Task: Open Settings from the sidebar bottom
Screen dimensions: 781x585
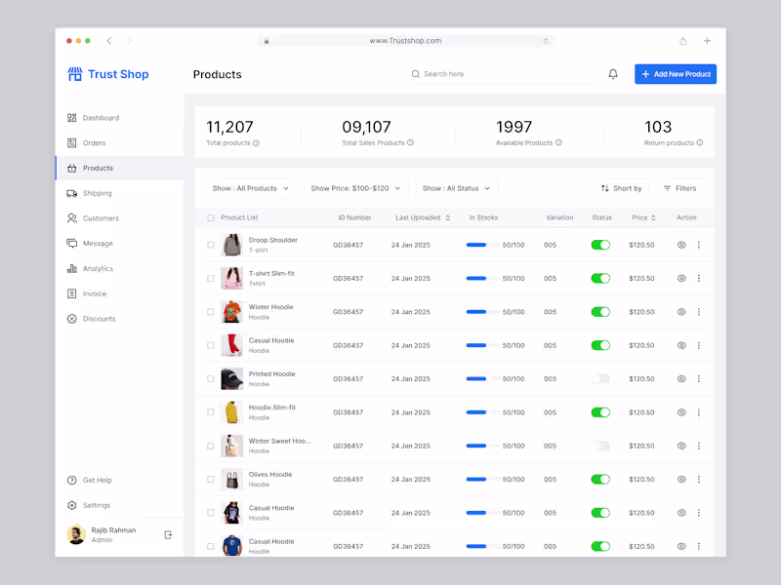Action: click(119, 505)
